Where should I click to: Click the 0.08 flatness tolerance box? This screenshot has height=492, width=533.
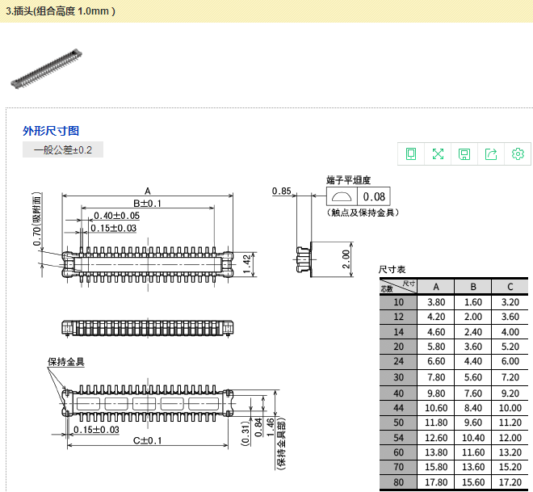pyautogui.click(x=374, y=197)
